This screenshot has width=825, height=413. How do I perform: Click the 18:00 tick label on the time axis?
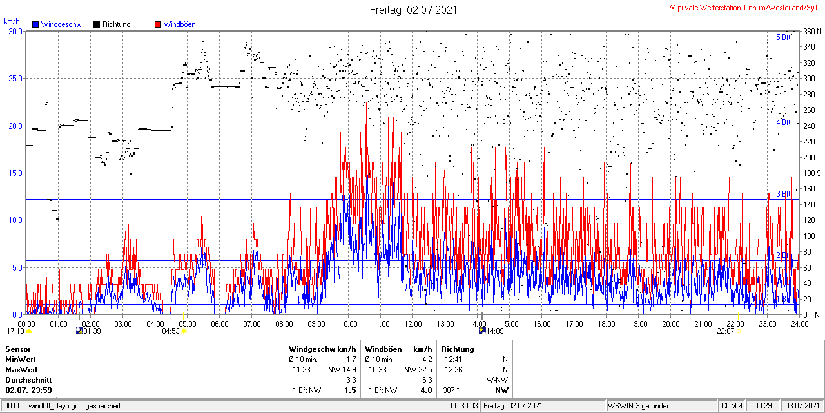click(x=607, y=323)
